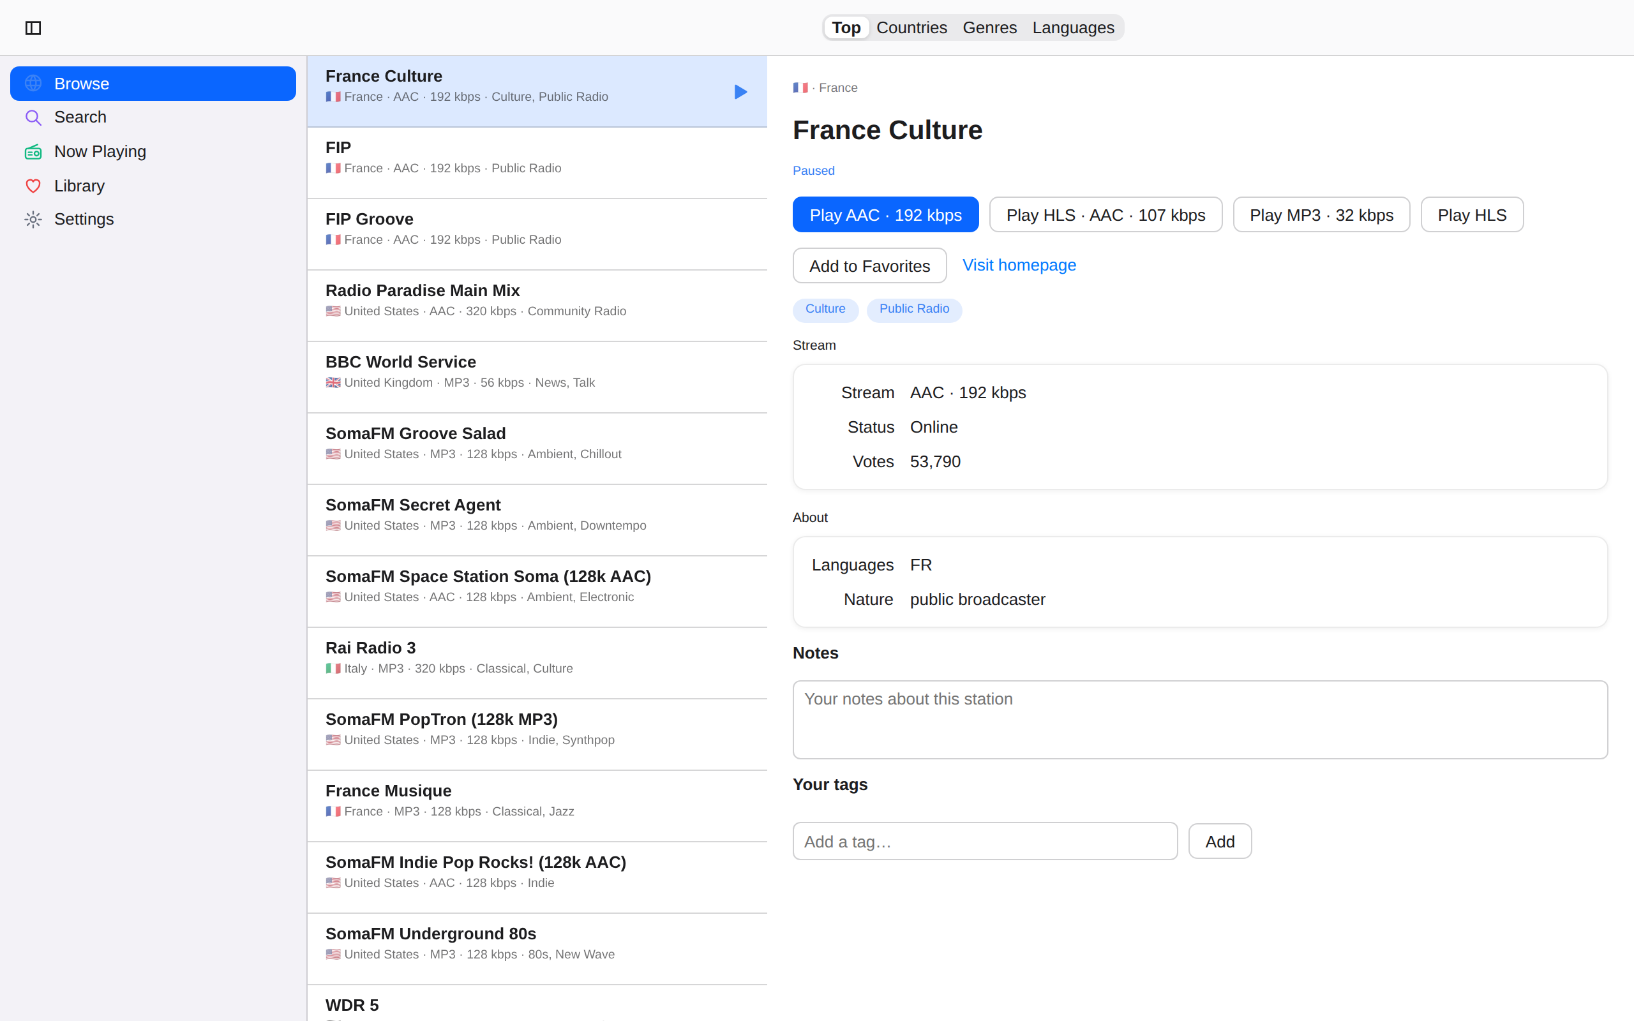Click the Paused status text
The width and height of the screenshot is (1634, 1021).
[814, 171]
